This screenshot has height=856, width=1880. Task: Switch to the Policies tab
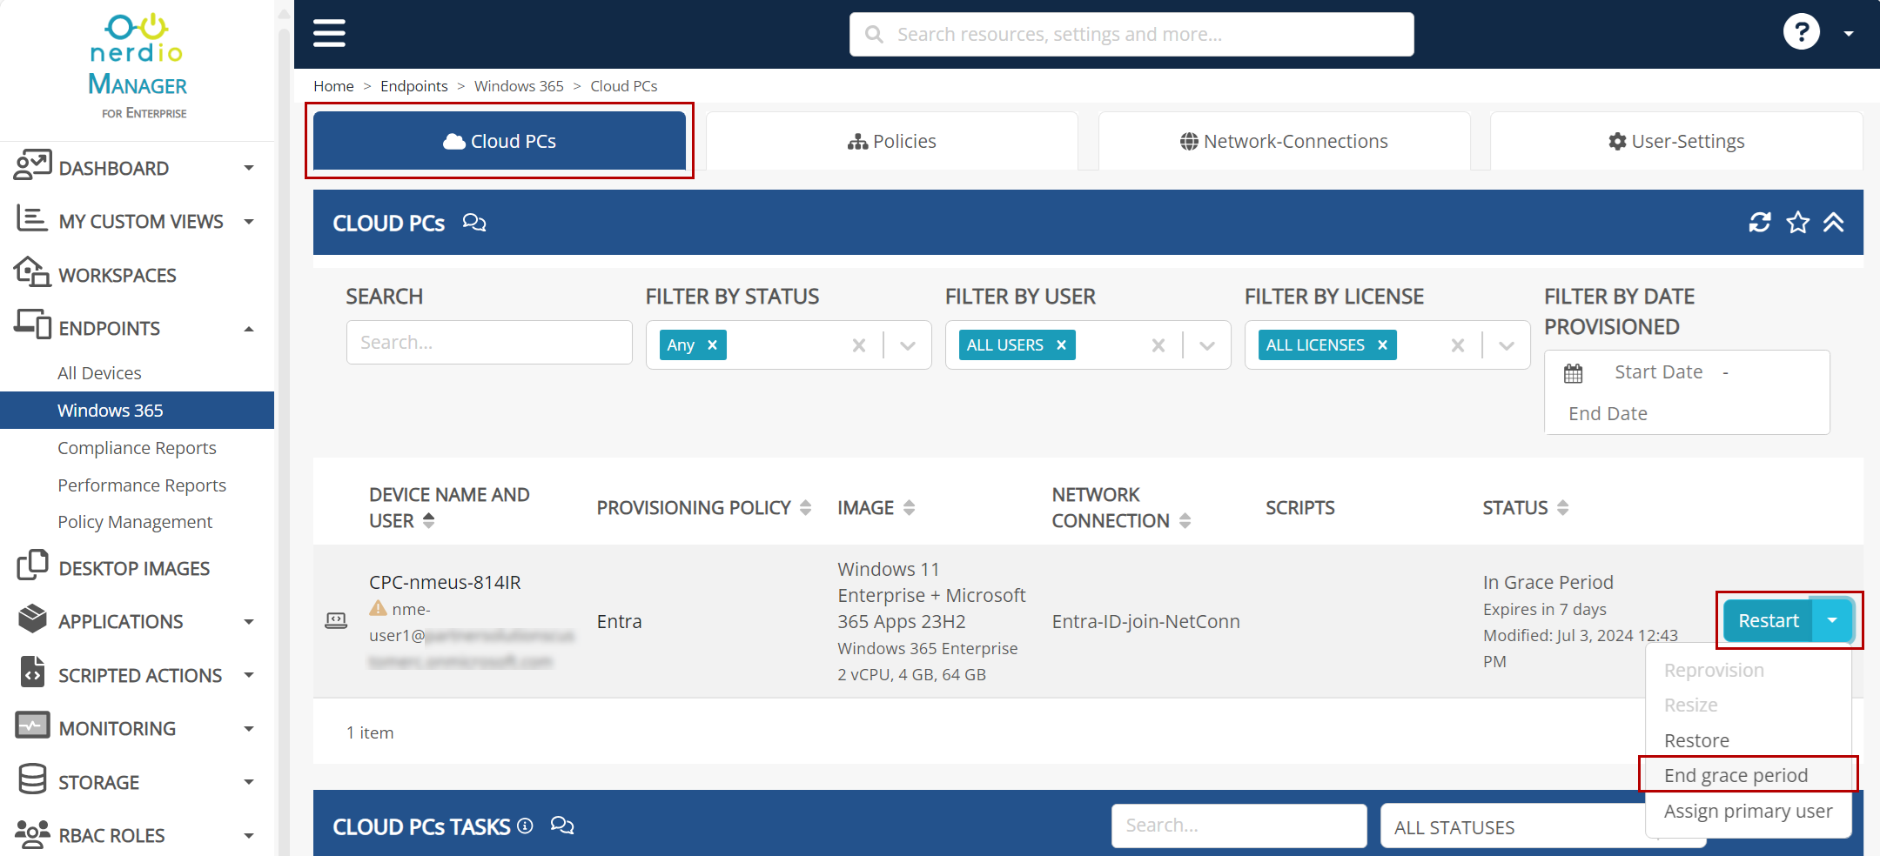click(892, 141)
